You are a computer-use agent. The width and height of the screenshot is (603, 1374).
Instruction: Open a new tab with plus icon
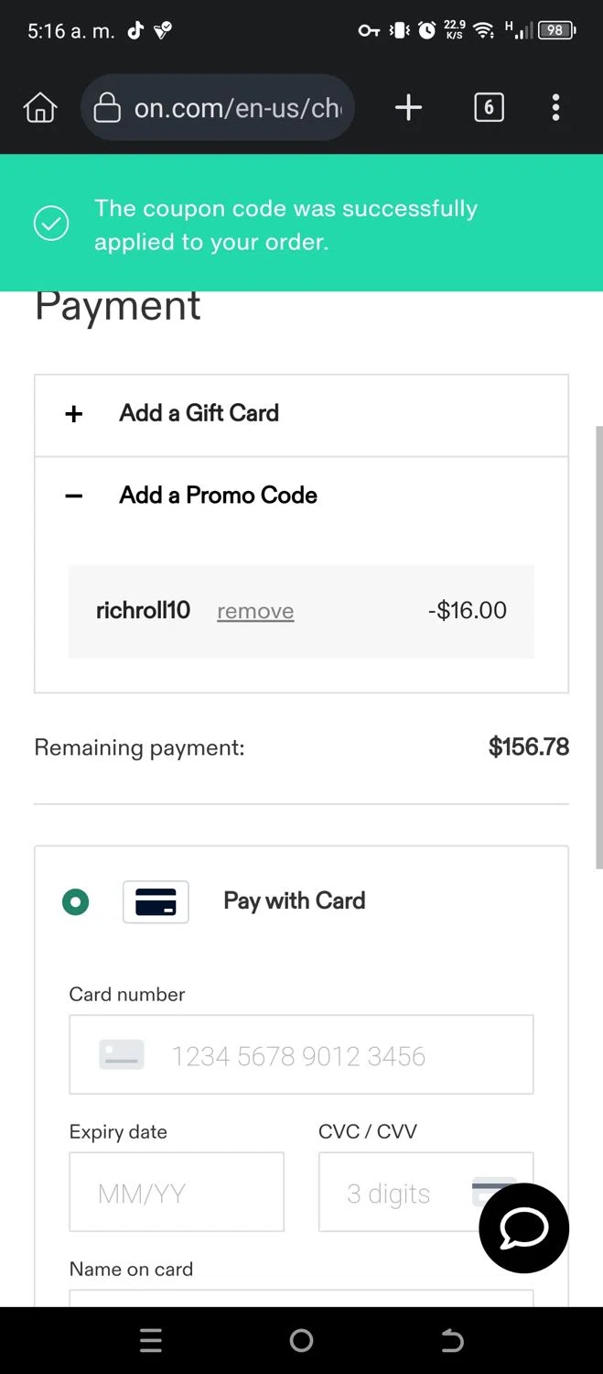click(x=408, y=108)
